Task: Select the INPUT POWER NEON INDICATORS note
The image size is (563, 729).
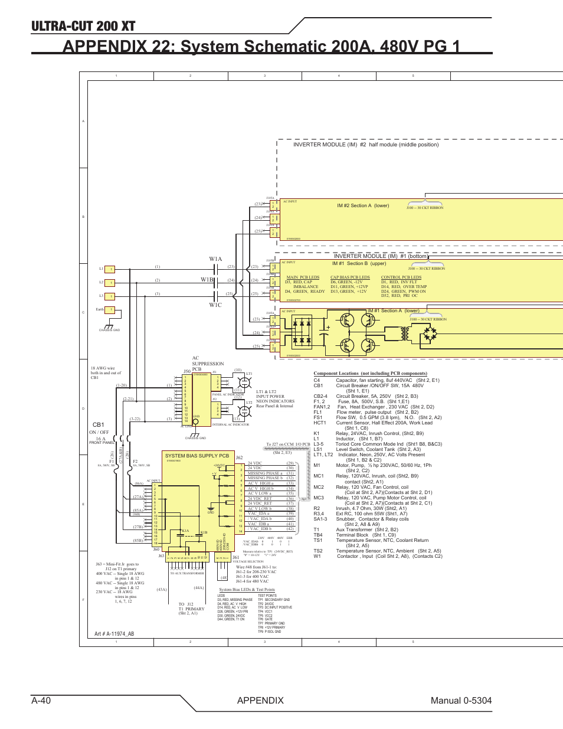Action: pos(275,399)
